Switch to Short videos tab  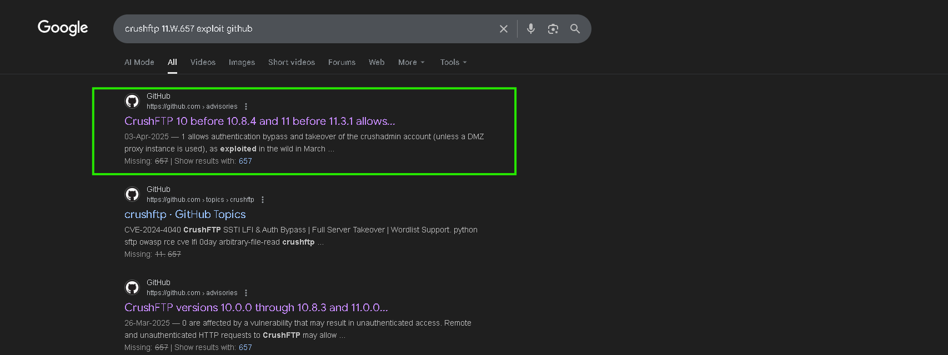tap(292, 62)
